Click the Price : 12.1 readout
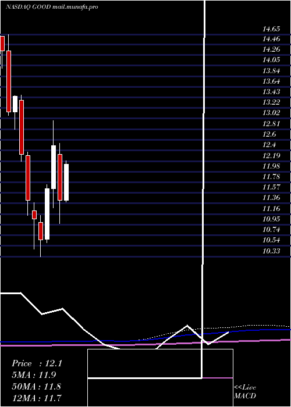Viewport: 291px width, 407px height. pos(37,363)
